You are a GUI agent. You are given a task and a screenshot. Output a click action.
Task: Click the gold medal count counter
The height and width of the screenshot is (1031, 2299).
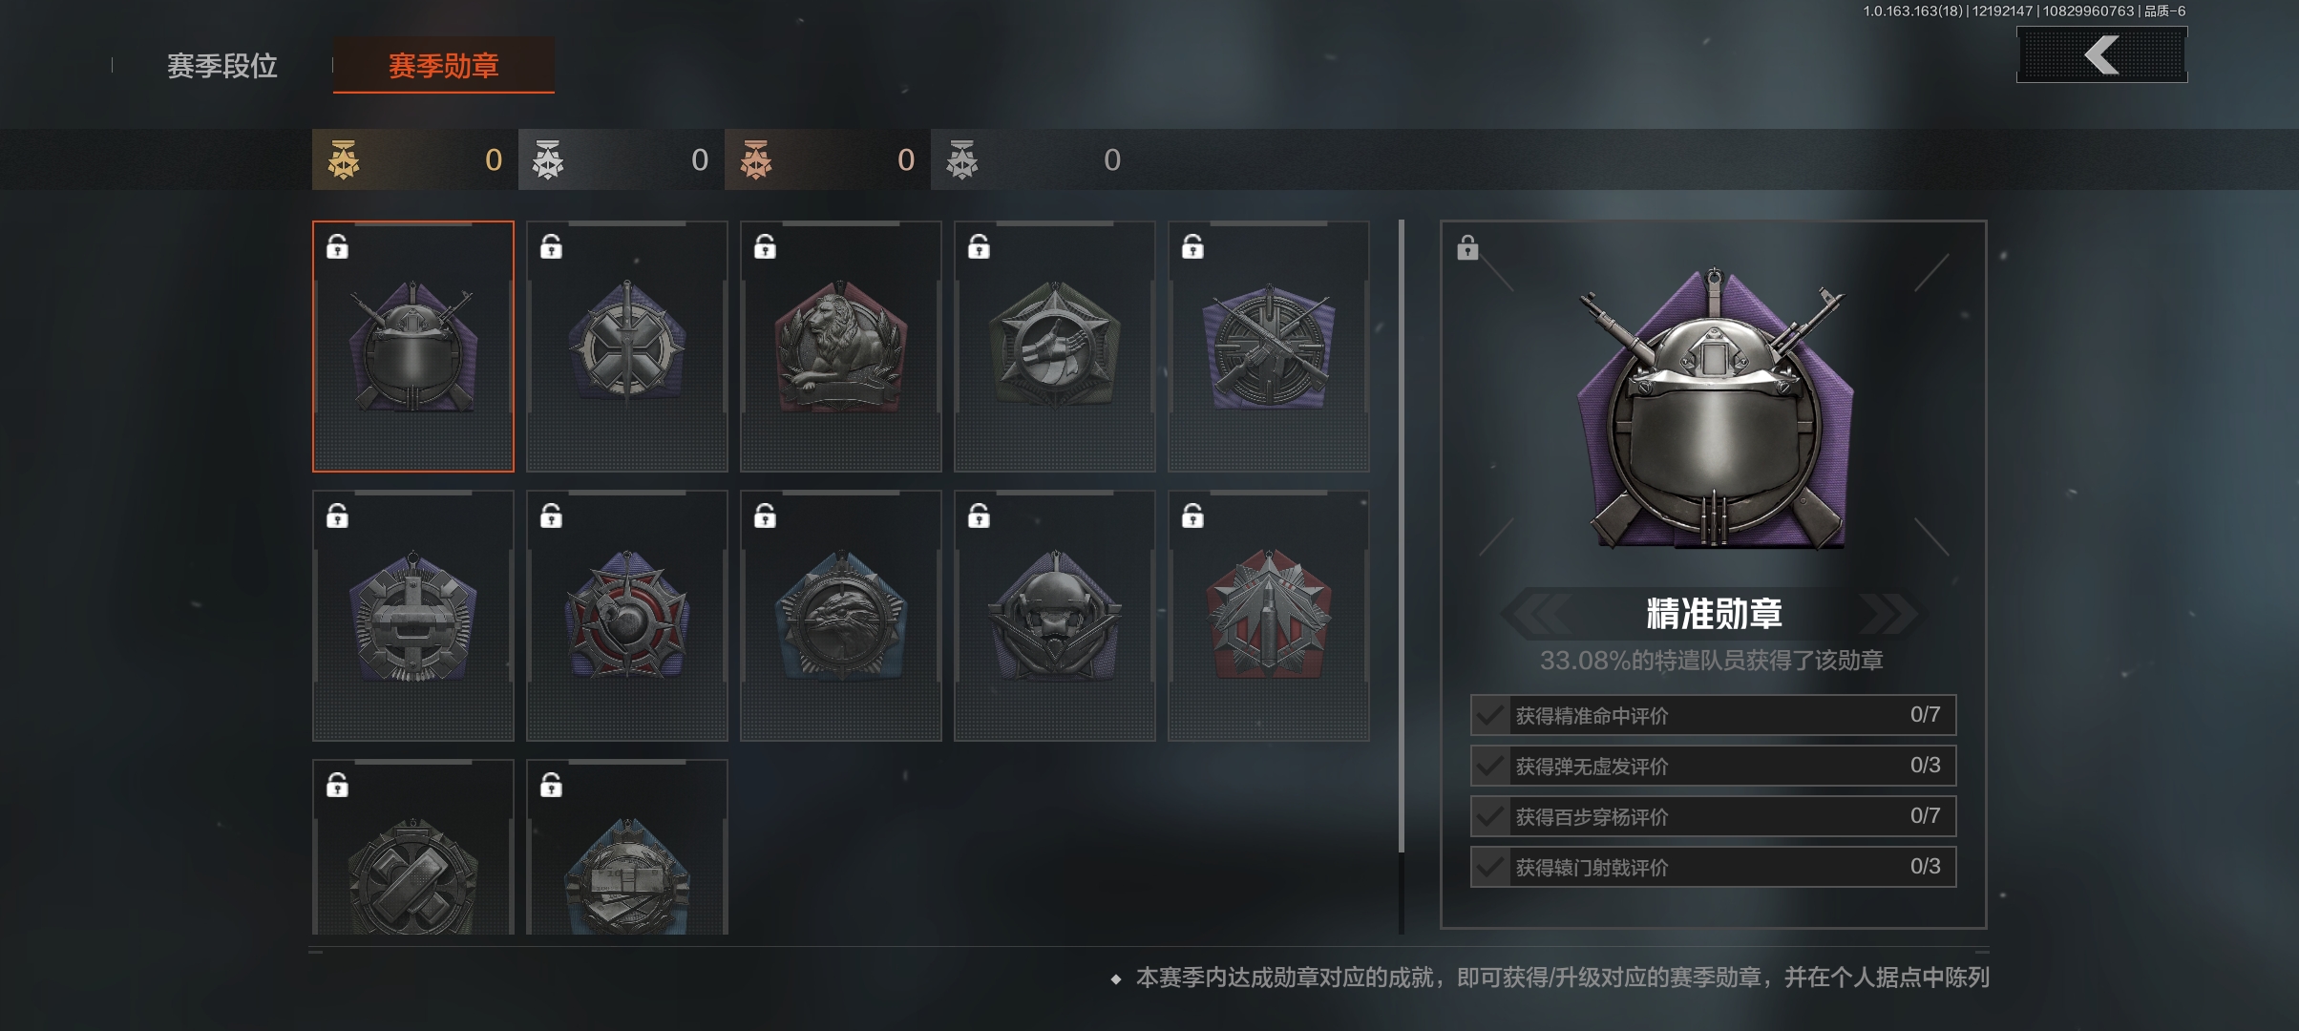414,159
